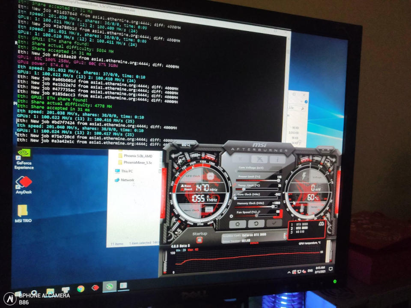The height and width of the screenshot is (308, 411).
Task: Move the Fan Speed slider handle
Action: click(256, 215)
